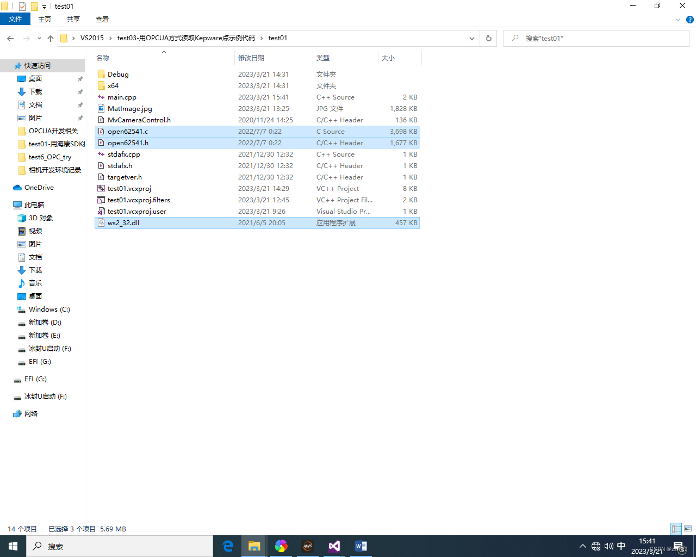Open Word from the taskbar
This screenshot has width=696, height=557.
click(361, 546)
